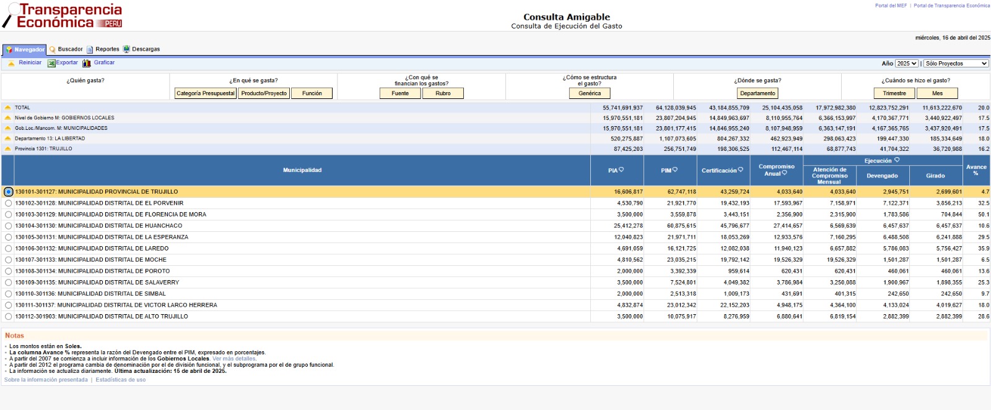This screenshot has width=991, height=410.
Task: Click the up arrow beside TOTAL row
Action: pyautogui.click(x=8, y=108)
